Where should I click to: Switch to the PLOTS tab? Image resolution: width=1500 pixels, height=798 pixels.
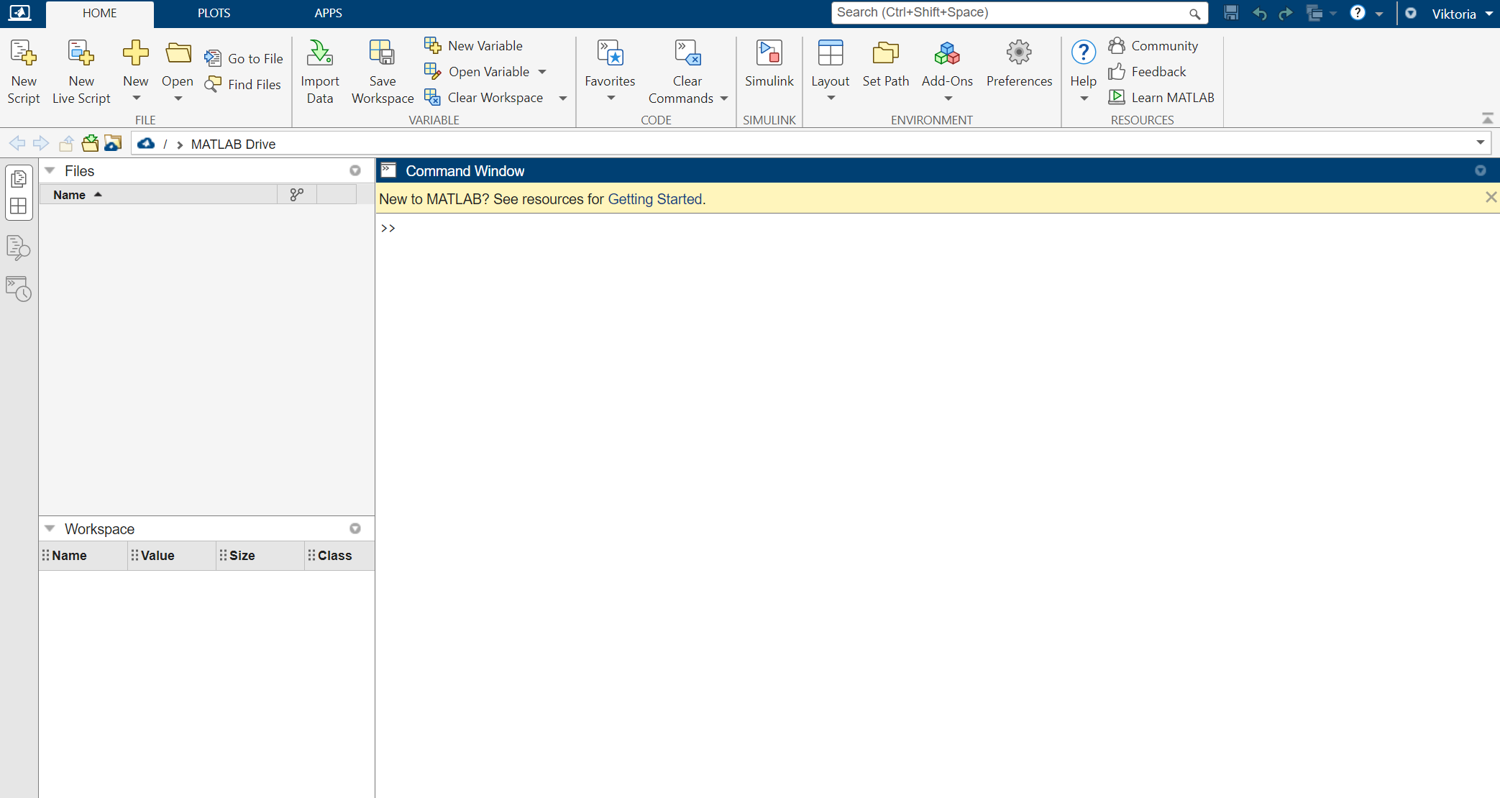point(214,13)
